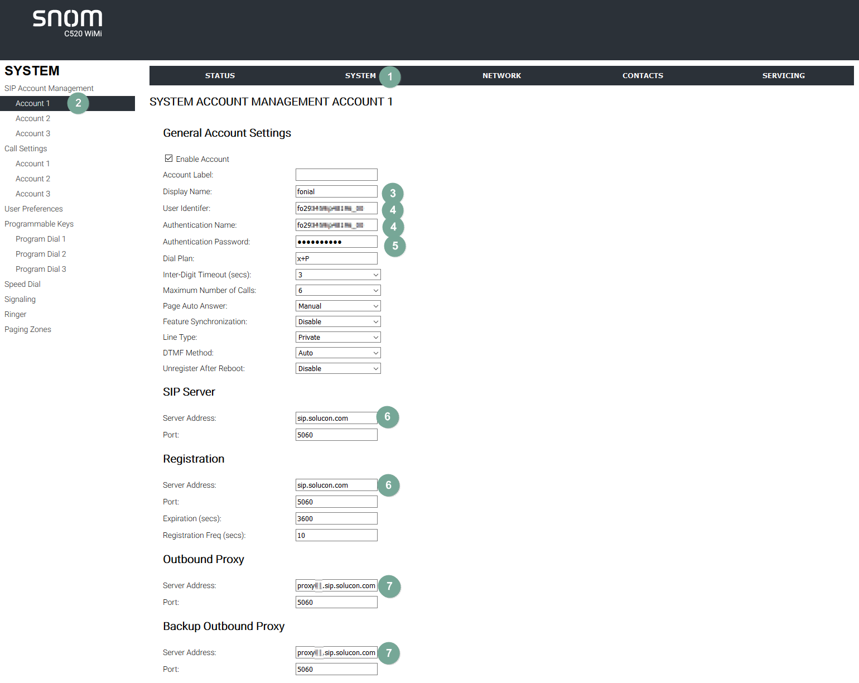Screen dimensions: 859x683
Task: Select Account 2 under Call Settings
Action: coord(33,179)
